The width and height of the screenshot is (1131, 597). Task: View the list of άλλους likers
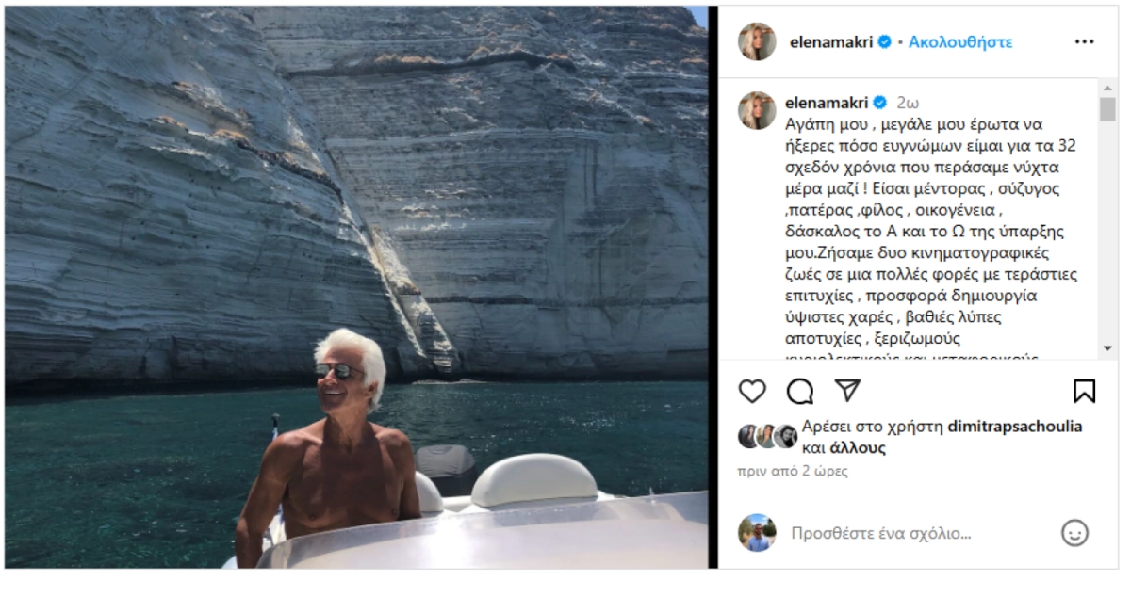[858, 448]
